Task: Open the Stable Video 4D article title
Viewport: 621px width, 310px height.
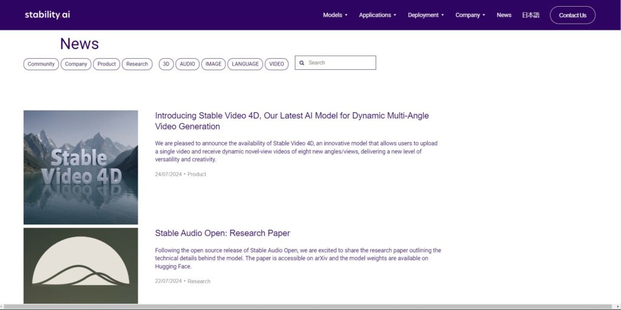Action: point(292,121)
